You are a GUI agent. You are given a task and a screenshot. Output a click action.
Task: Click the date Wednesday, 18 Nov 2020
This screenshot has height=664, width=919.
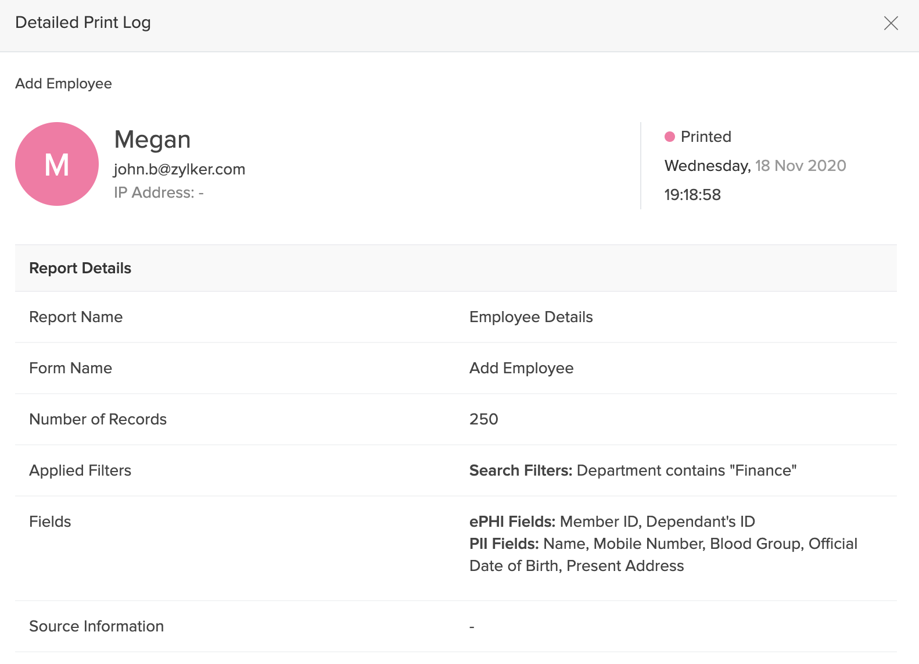[755, 166]
